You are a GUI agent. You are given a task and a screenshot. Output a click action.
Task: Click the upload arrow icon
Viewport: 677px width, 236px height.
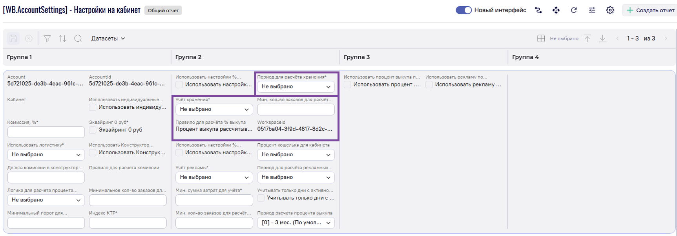coord(587,38)
